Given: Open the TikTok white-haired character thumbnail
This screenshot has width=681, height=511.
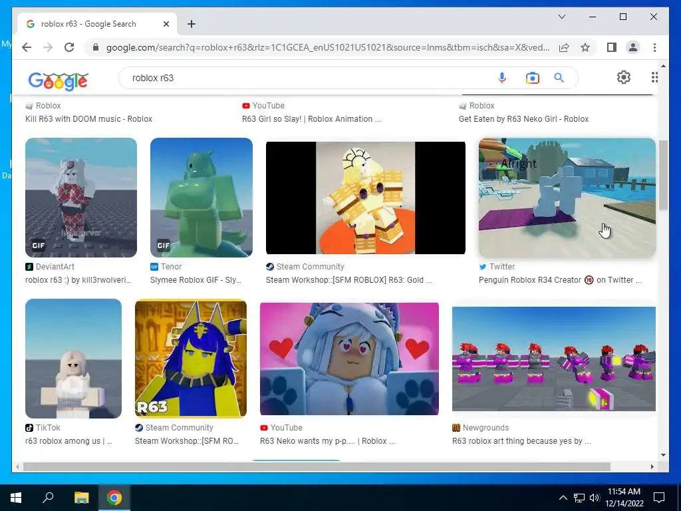Looking at the screenshot, I should [x=73, y=359].
